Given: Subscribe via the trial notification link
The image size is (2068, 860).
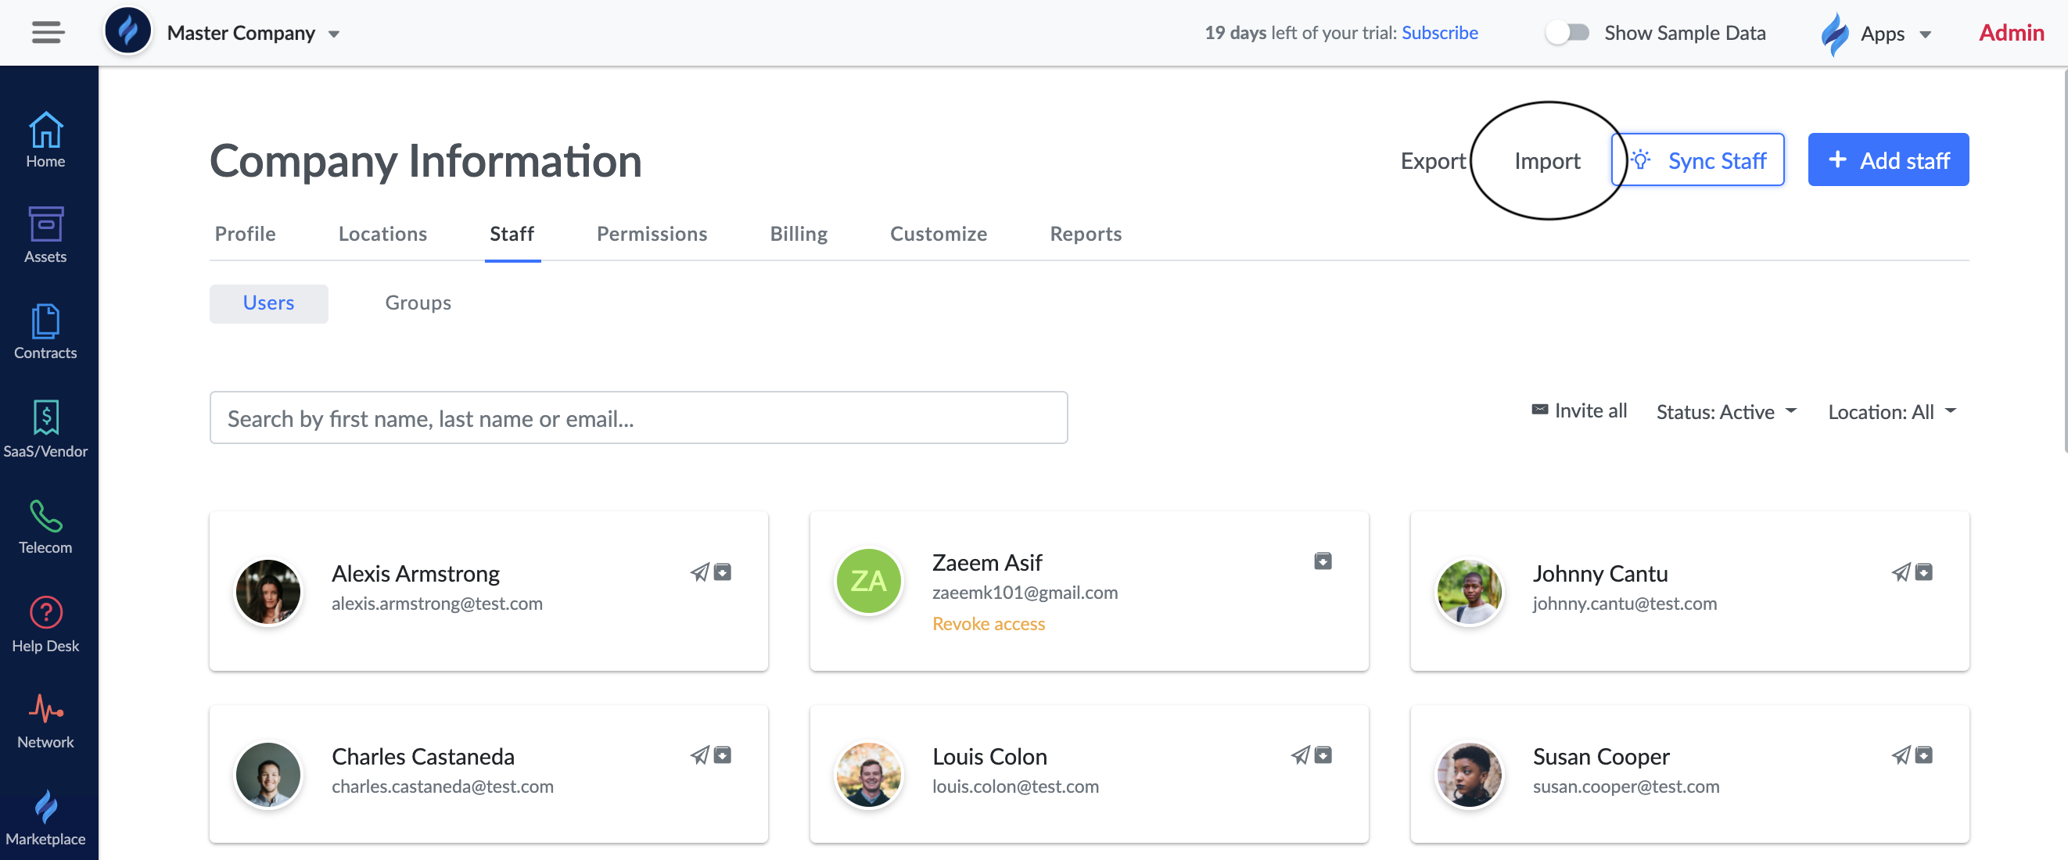Looking at the screenshot, I should [1441, 31].
